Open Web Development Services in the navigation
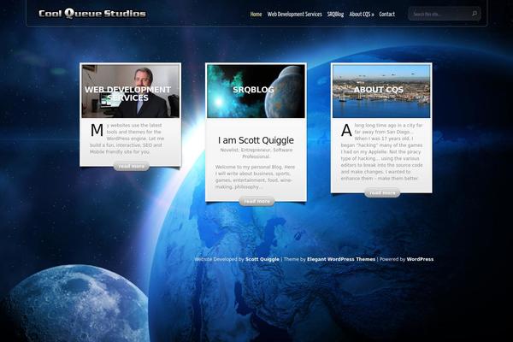 (x=294, y=14)
